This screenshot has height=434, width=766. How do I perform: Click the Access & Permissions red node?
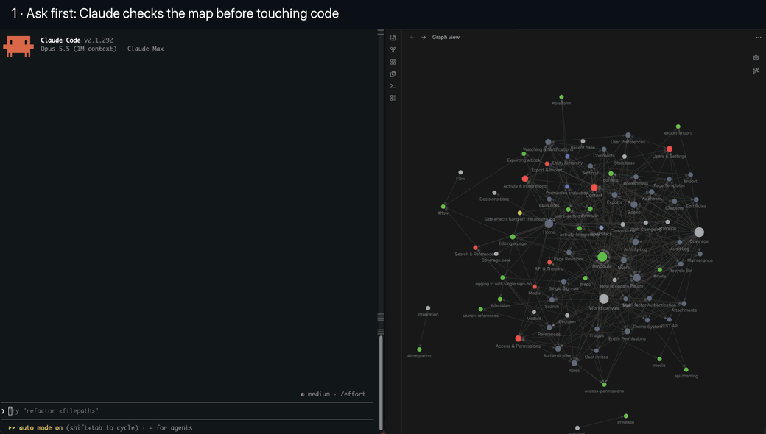(x=519, y=338)
